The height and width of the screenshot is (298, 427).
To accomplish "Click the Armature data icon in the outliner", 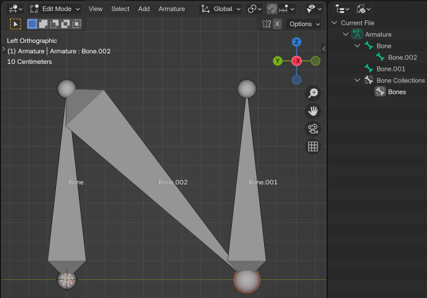I will click(357, 34).
